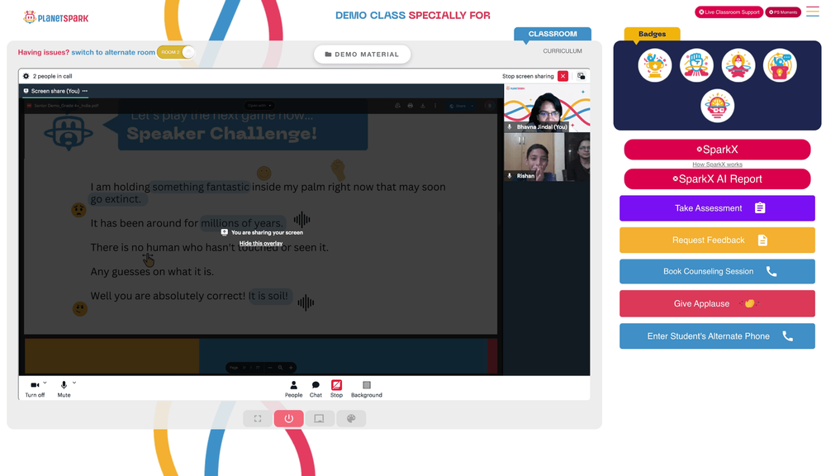Toggle fullscreen classroom view

[258, 418]
